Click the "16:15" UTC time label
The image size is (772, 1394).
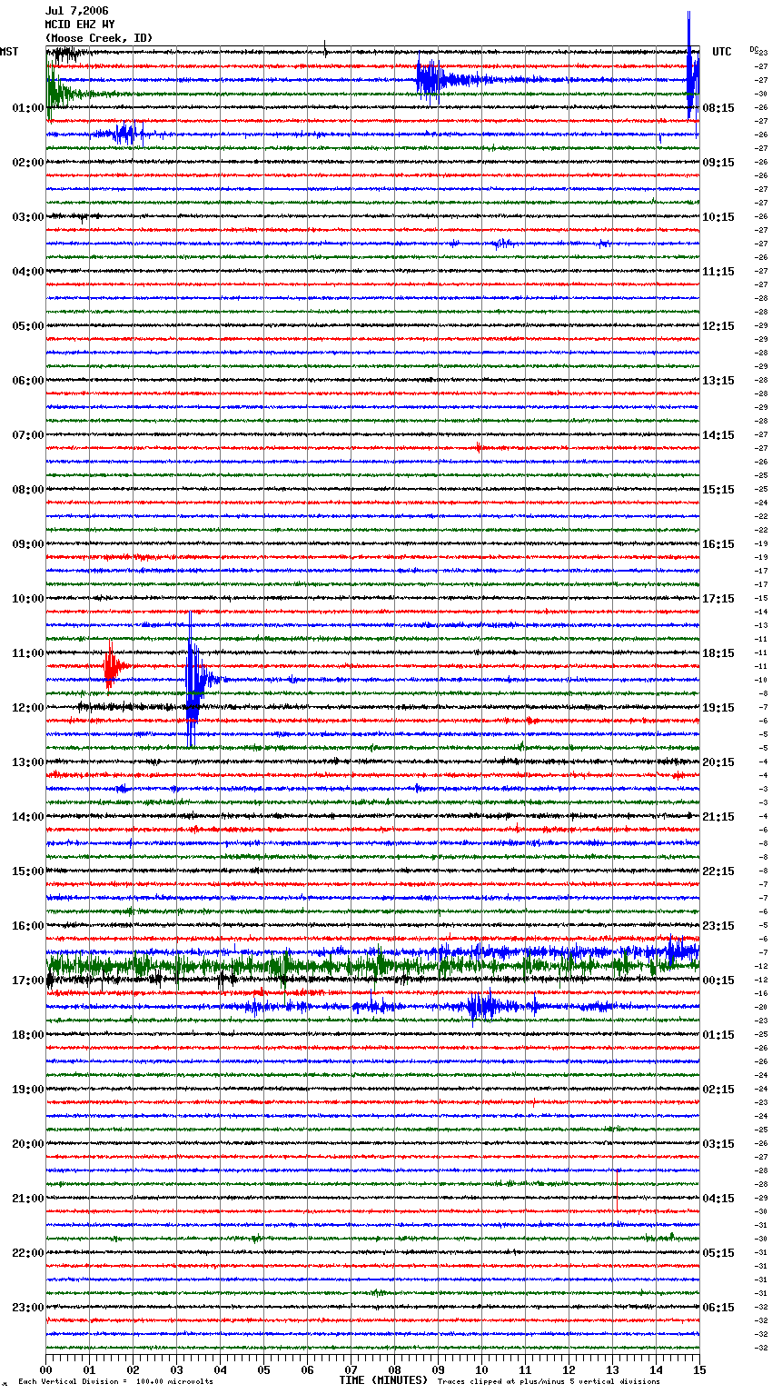click(718, 544)
